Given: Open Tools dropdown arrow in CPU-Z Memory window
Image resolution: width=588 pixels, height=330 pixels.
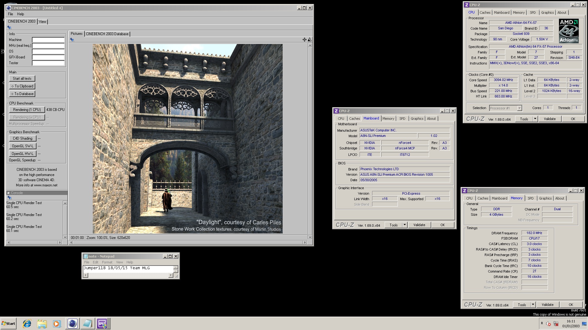Looking at the screenshot, I should click(533, 305).
